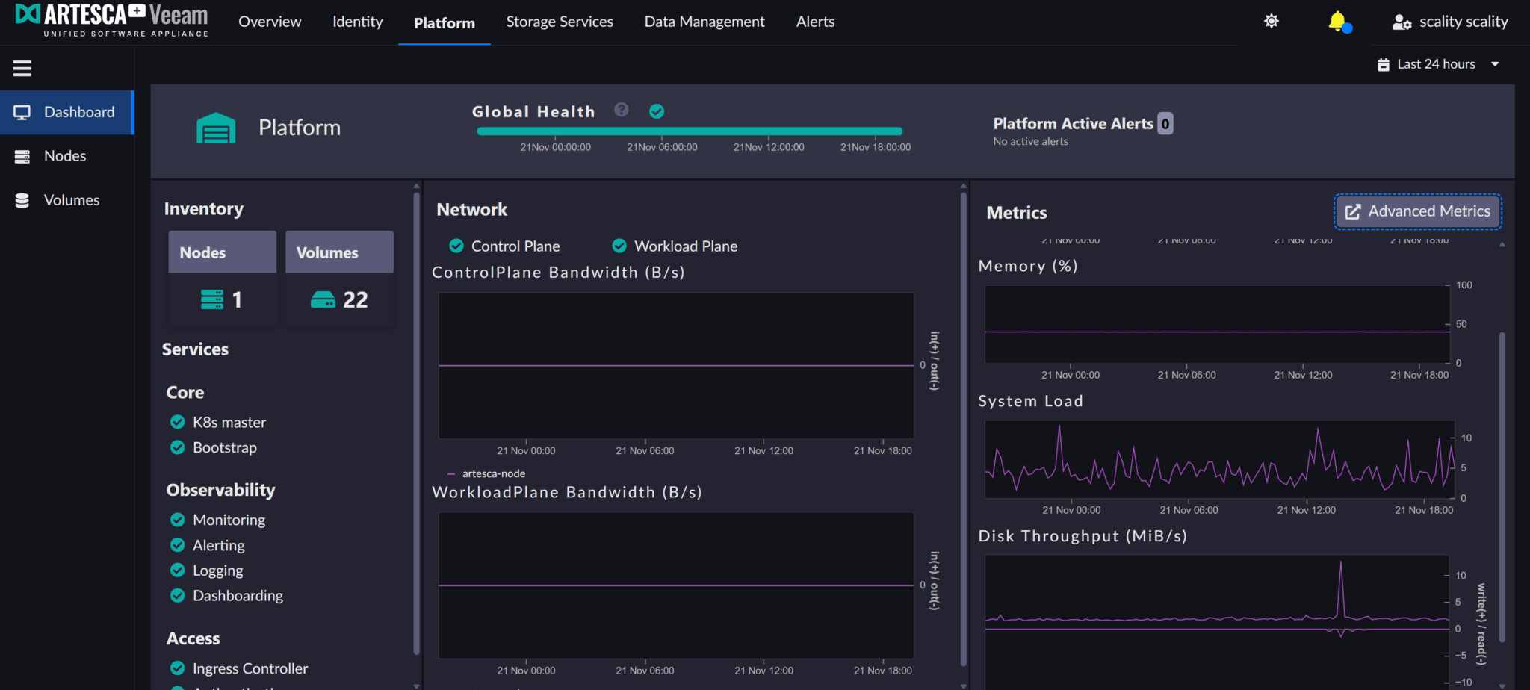Screen dimensions: 1530x690
Task: Open the notifications bell
Action: coord(1338,22)
